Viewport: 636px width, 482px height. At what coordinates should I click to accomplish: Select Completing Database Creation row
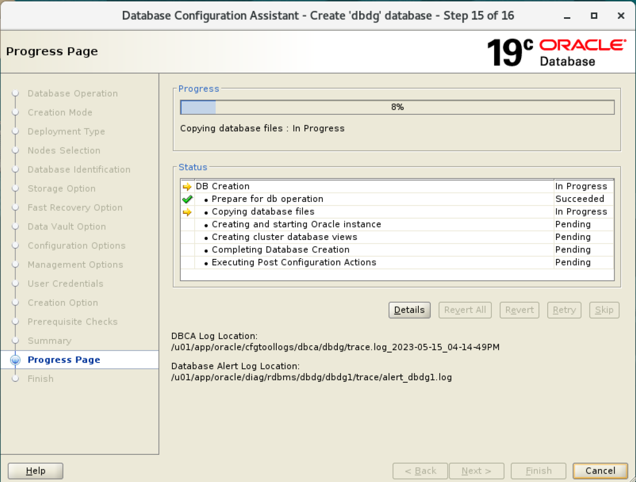tap(397, 250)
